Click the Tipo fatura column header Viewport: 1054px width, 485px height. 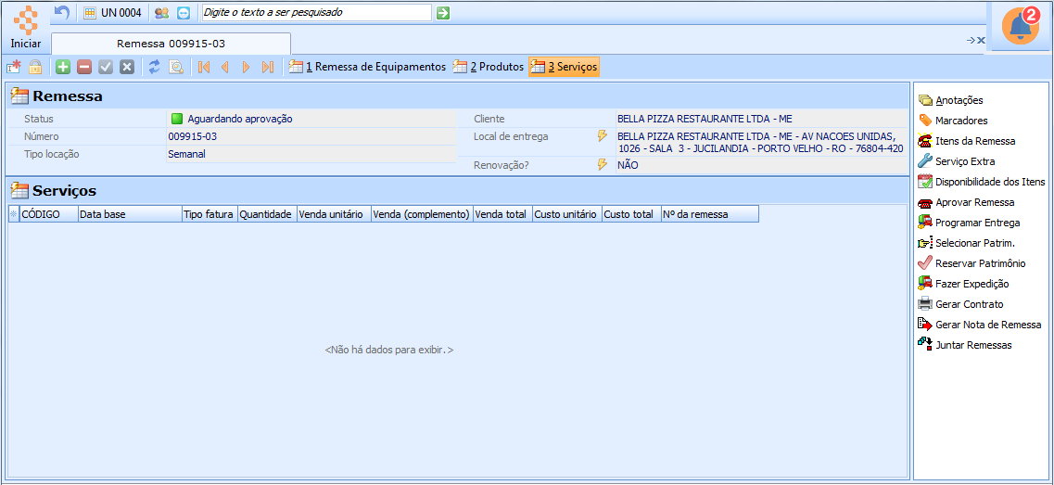210,214
